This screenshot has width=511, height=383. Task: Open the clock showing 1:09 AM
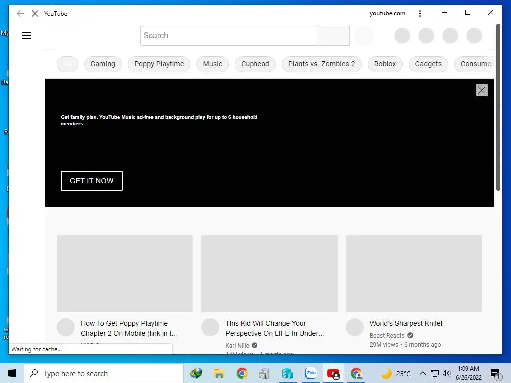468,373
